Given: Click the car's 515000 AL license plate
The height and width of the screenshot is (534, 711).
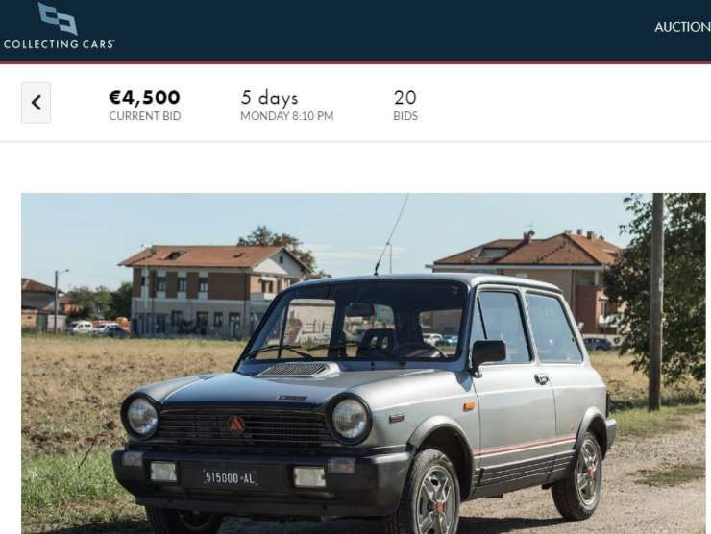Looking at the screenshot, I should tap(230, 477).
